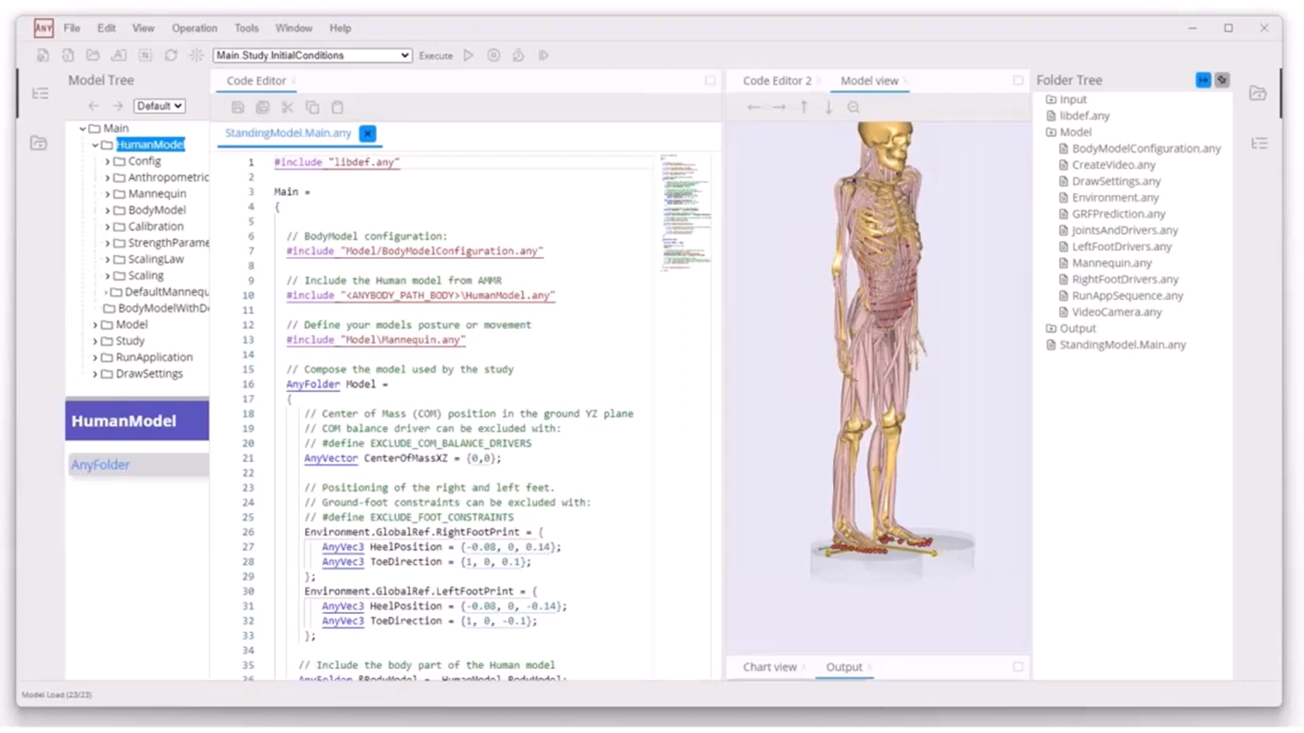Switch to the Model view tab

click(869, 80)
